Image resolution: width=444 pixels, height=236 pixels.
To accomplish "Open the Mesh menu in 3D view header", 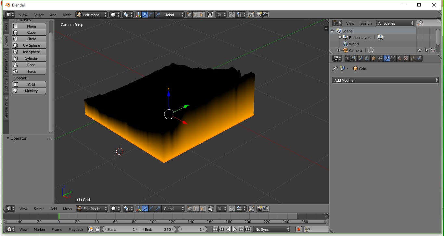I will 67,15.
